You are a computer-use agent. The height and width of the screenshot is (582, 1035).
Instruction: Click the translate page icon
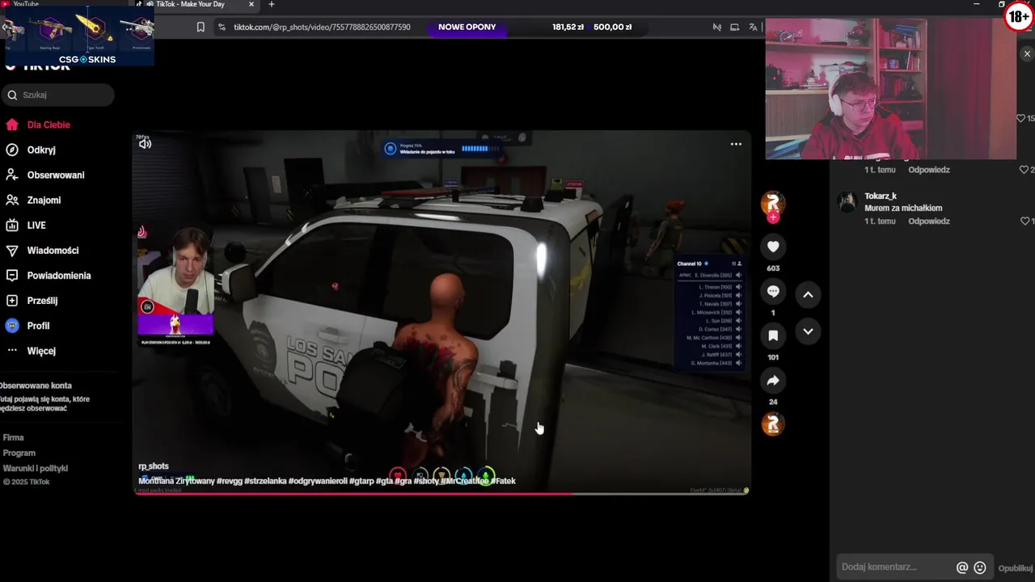point(753,27)
